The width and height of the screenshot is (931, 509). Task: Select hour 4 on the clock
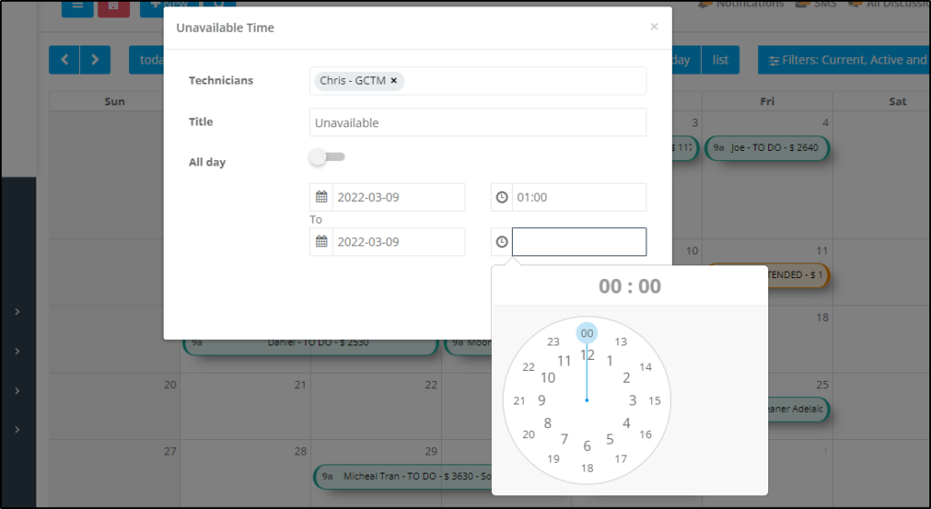click(x=626, y=423)
